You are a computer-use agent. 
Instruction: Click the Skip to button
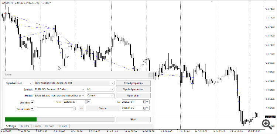(103, 108)
